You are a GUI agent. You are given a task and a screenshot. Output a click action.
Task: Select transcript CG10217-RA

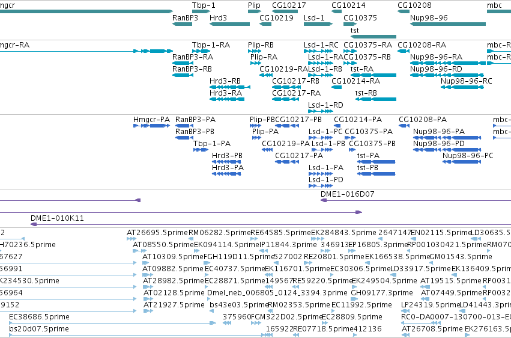tap(285, 99)
